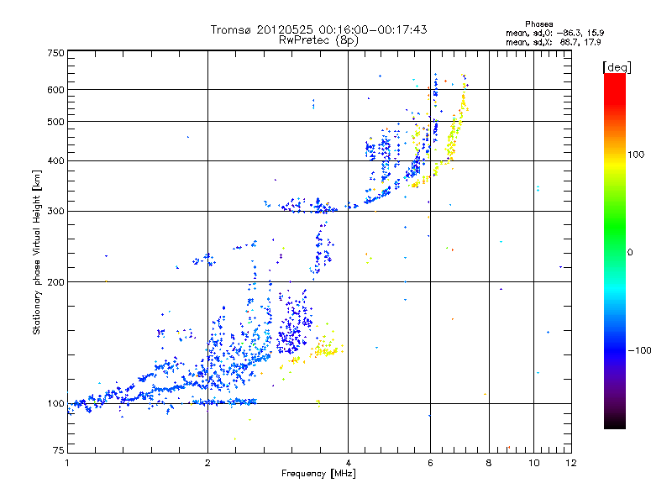The image size is (672, 504).
Task: Click x-axis tick label '4'
Action: [348, 463]
